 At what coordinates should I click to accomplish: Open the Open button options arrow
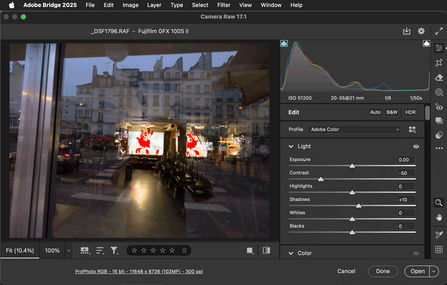coord(434,271)
